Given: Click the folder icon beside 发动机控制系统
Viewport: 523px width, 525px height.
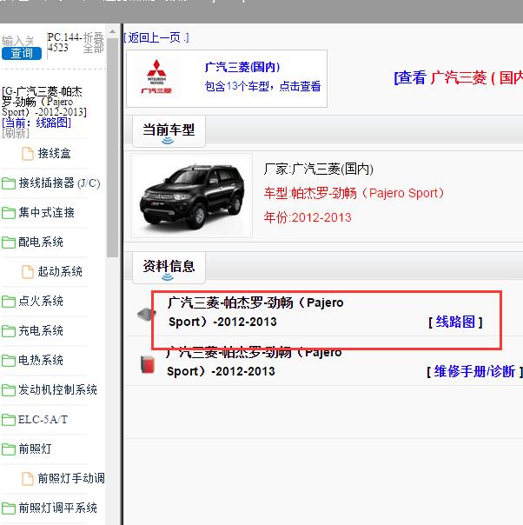Looking at the screenshot, I should 9,390.
